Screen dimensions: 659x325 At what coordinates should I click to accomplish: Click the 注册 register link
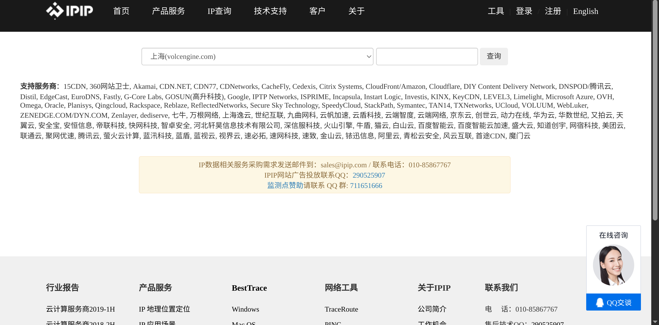[x=553, y=11]
